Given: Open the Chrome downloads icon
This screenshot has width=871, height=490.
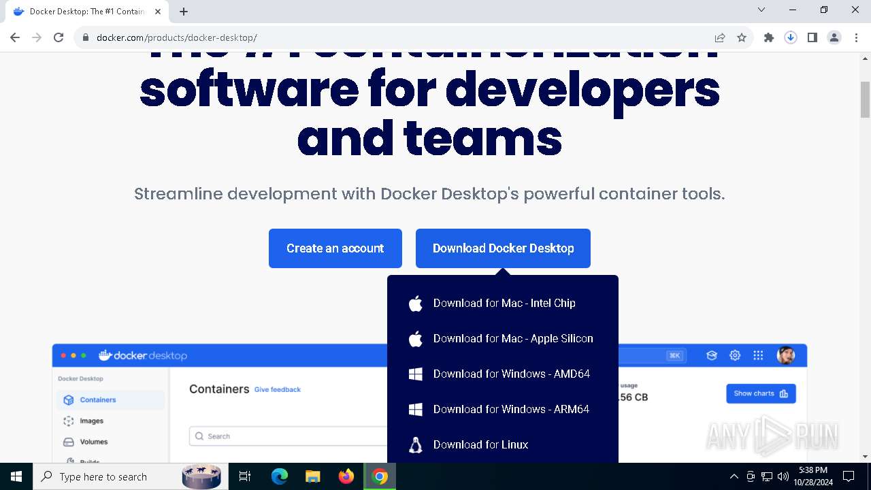Looking at the screenshot, I should coord(791,37).
